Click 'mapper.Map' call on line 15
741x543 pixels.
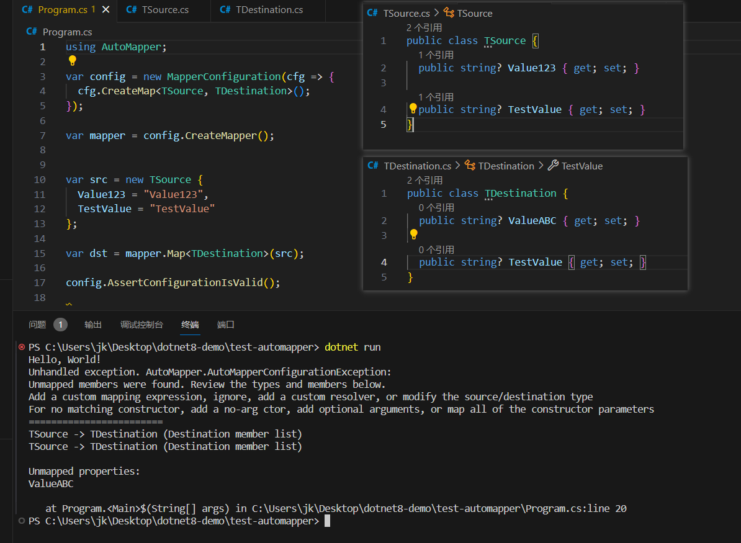point(155,253)
